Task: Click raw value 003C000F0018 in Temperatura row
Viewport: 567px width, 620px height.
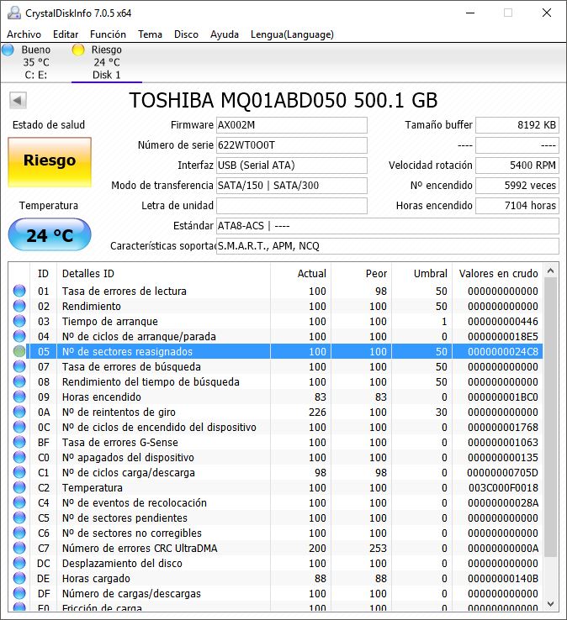Action: click(503, 487)
